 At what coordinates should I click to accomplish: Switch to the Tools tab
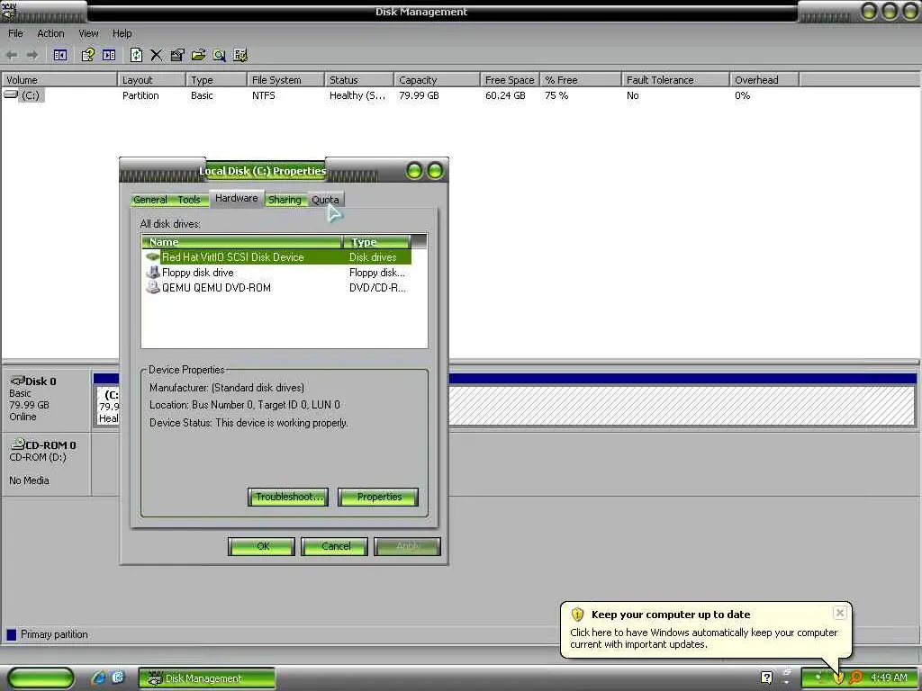point(189,200)
